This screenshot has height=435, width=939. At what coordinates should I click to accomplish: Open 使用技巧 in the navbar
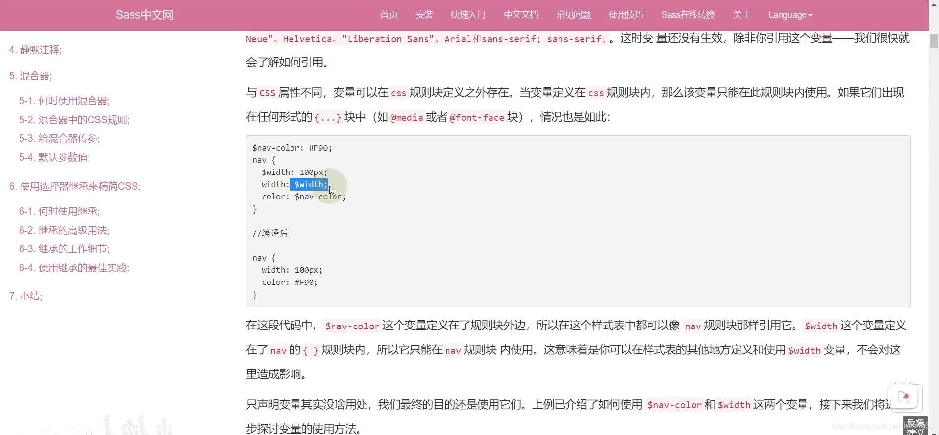pyautogui.click(x=626, y=15)
